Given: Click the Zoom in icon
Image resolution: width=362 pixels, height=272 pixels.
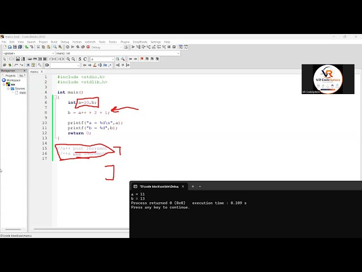Looking at the screenshot, I should coord(68,59).
